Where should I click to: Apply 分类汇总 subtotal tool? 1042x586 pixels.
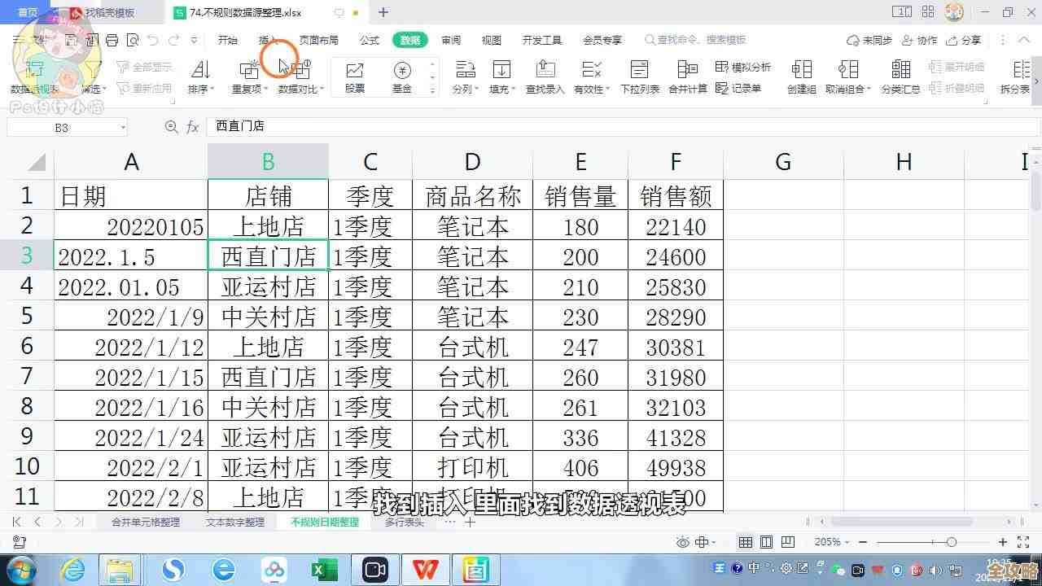point(900,77)
